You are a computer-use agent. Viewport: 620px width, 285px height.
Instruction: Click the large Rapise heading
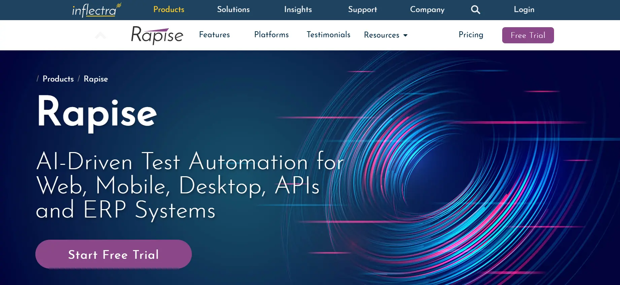click(x=97, y=113)
